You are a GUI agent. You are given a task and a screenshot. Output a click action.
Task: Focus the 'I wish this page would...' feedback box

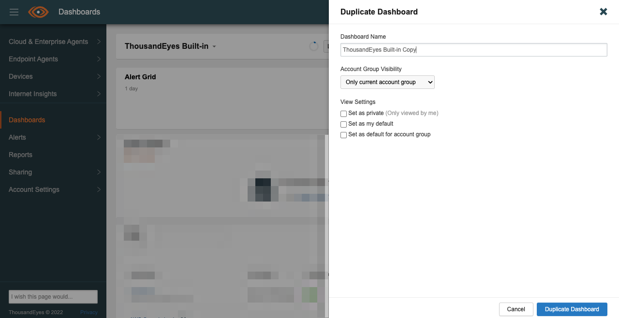pyautogui.click(x=53, y=297)
